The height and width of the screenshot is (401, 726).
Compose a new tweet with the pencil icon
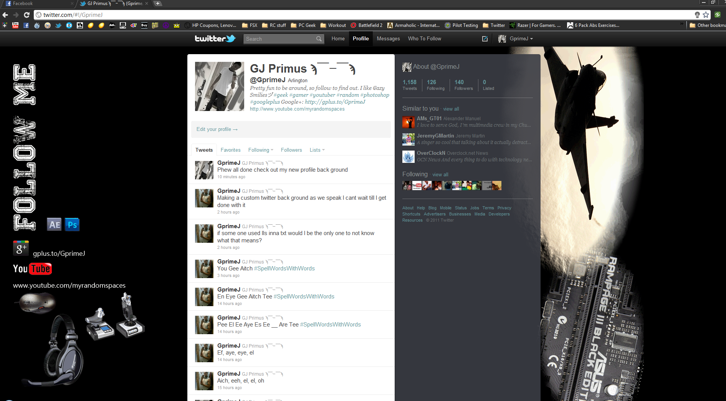(x=485, y=39)
